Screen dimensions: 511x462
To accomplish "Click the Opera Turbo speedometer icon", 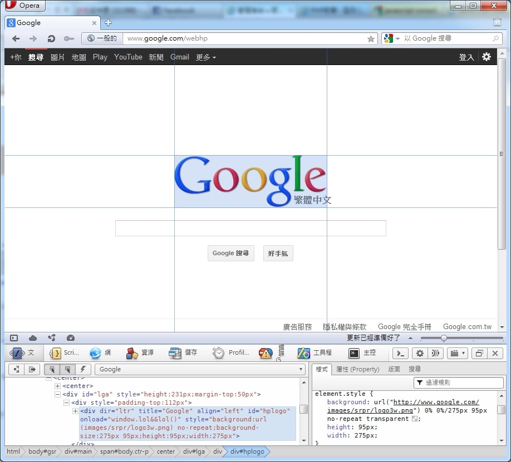I will (x=70, y=338).
